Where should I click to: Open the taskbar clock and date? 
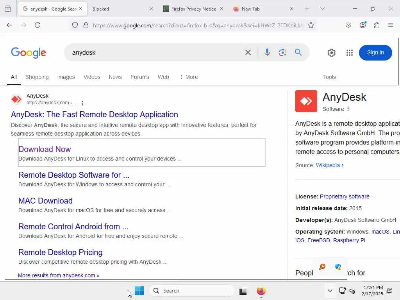point(372,291)
